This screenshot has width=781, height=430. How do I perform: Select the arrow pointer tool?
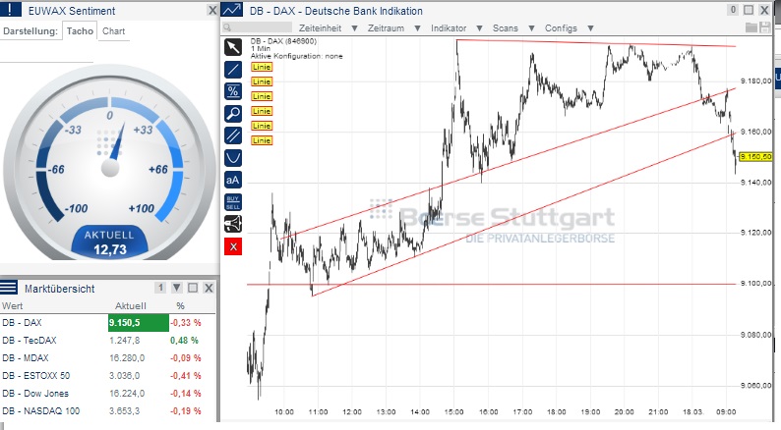(233, 47)
